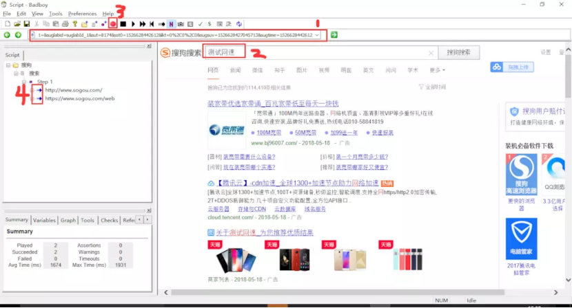Viewport: 572px width, 308px height.
Task: Toggle recording with the red Record button
Action: [113, 24]
